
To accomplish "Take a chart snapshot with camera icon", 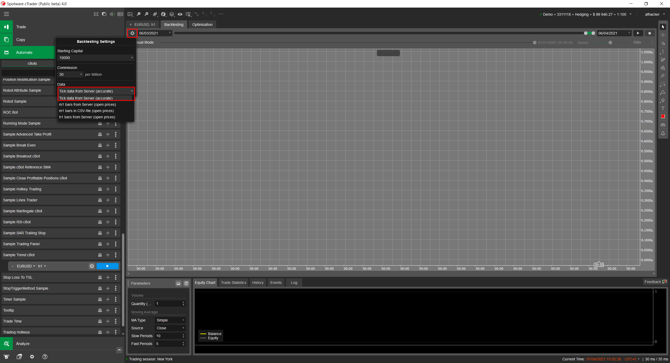I will tap(663, 125).
